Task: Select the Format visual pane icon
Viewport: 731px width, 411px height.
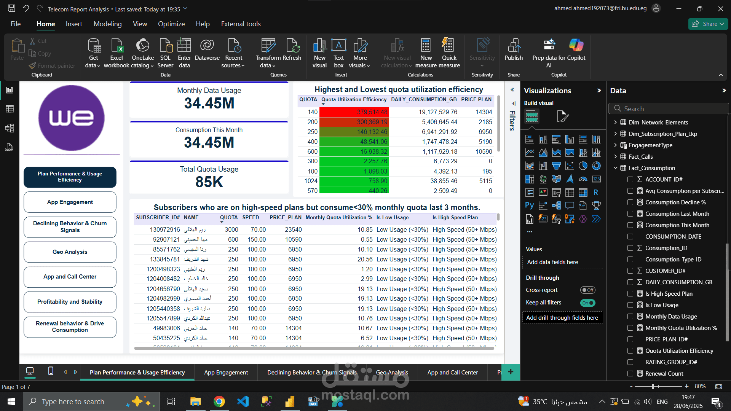Action: point(562,116)
